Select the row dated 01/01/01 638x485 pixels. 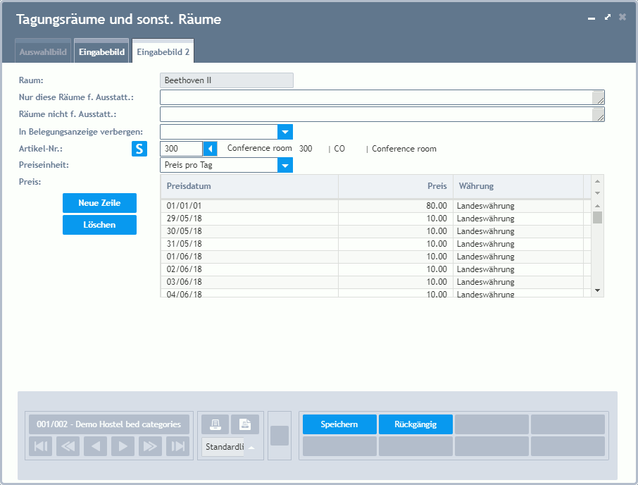[x=376, y=206]
